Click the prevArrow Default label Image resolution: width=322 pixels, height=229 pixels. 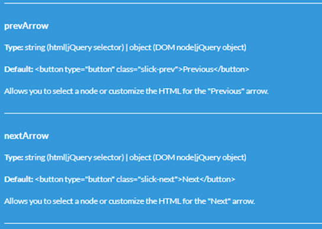(x=19, y=69)
